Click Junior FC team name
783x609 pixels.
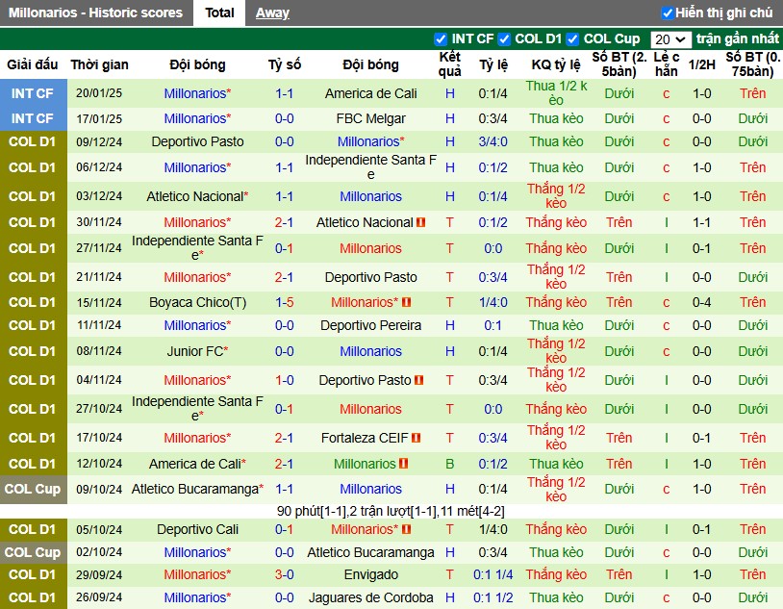point(195,351)
